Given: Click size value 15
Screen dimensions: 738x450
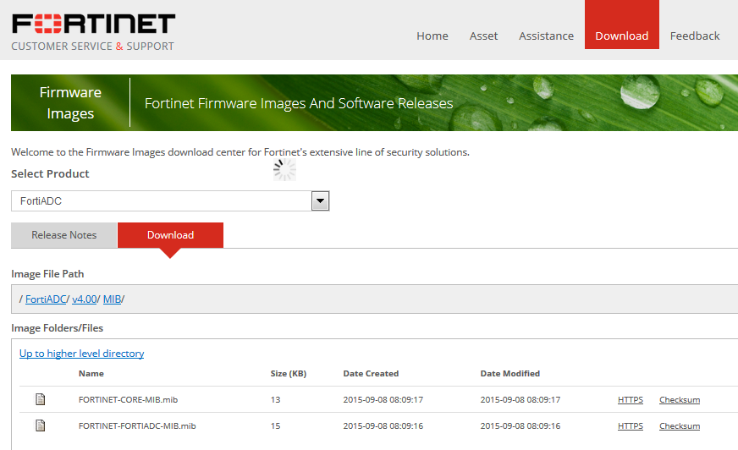Looking at the screenshot, I should tap(275, 426).
